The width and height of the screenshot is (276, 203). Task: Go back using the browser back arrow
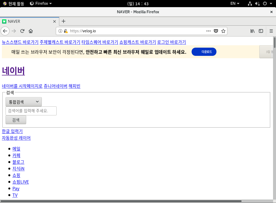tap(5, 31)
